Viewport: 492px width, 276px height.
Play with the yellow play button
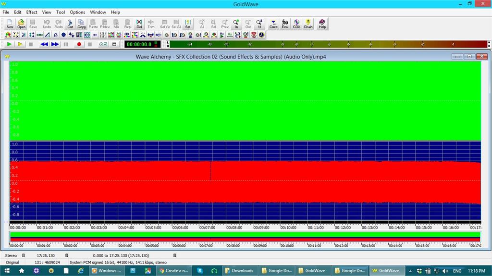pos(20,44)
